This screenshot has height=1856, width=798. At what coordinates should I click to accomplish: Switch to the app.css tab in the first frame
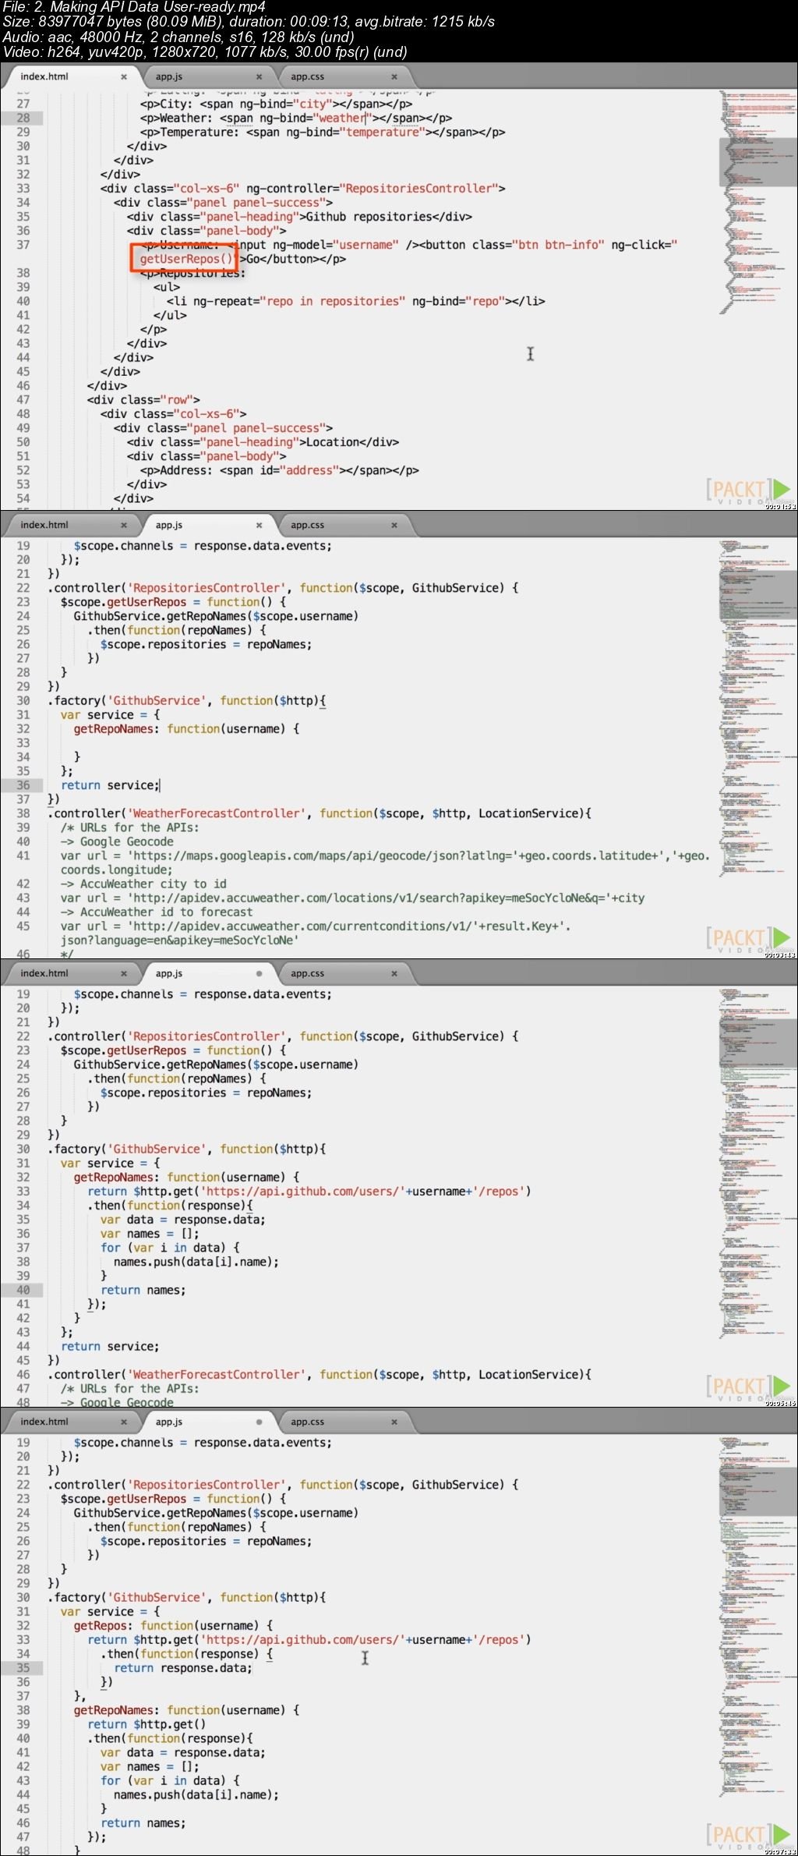307,76
